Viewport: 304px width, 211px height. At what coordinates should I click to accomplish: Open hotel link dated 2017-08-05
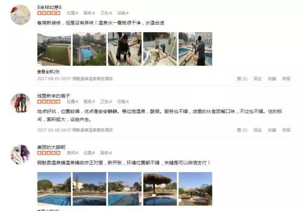[x=93, y=79]
